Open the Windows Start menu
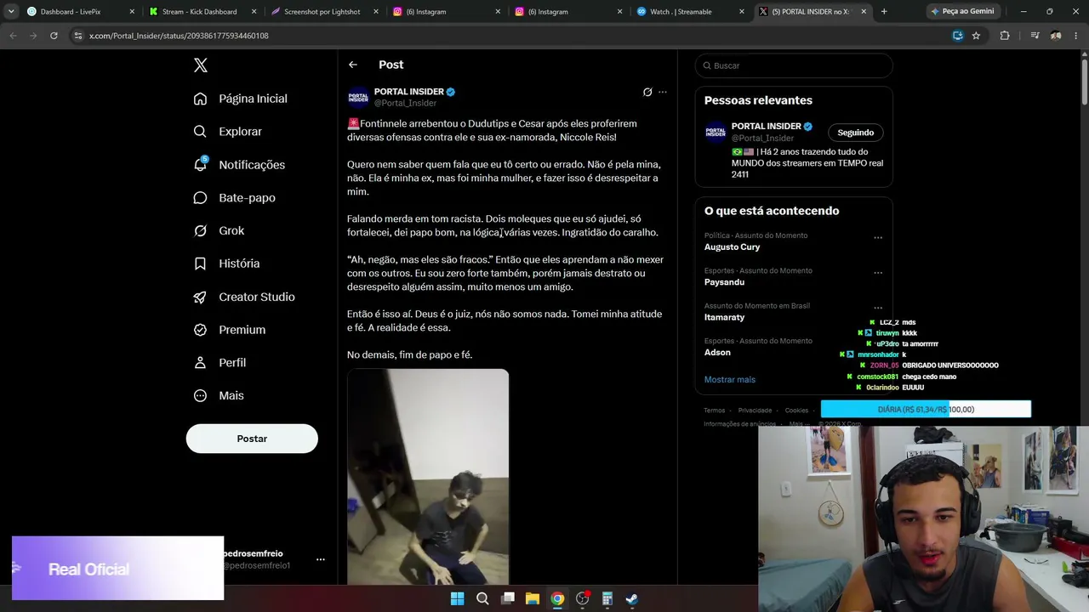1089x612 pixels. click(457, 598)
